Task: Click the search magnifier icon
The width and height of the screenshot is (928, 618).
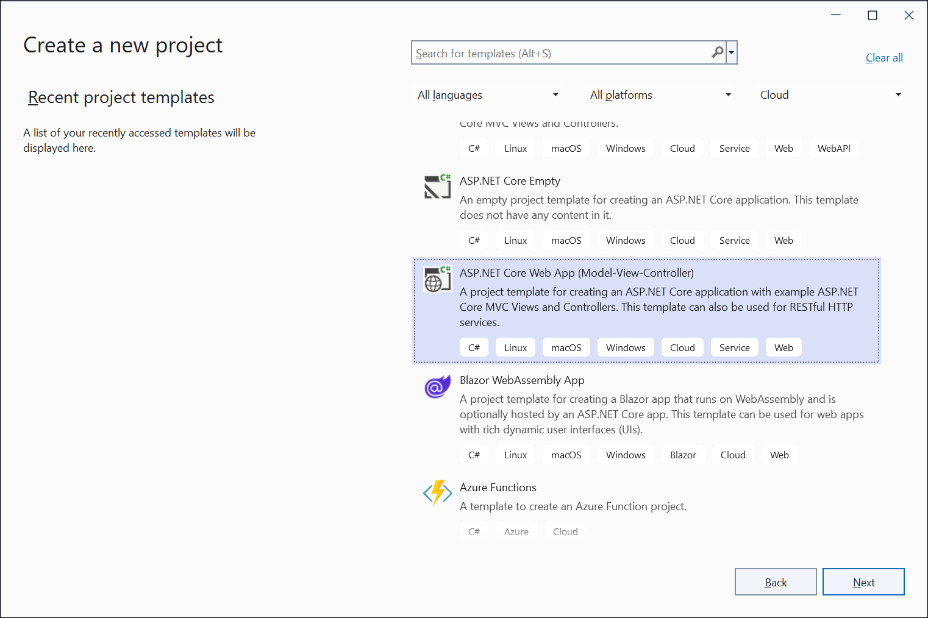Action: click(x=718, y=53)
